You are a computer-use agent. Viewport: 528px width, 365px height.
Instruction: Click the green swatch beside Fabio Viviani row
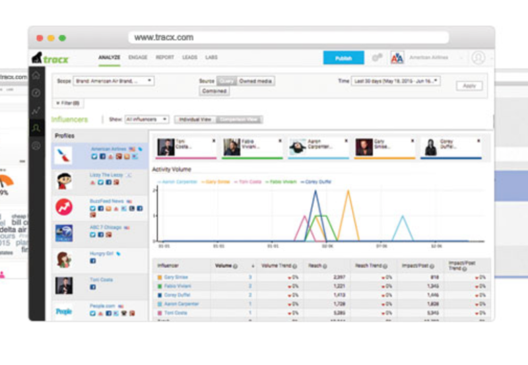tap(160, 286)
